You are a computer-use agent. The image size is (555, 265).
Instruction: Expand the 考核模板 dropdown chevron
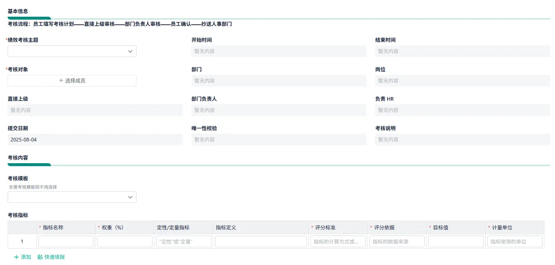pos(130,197)
